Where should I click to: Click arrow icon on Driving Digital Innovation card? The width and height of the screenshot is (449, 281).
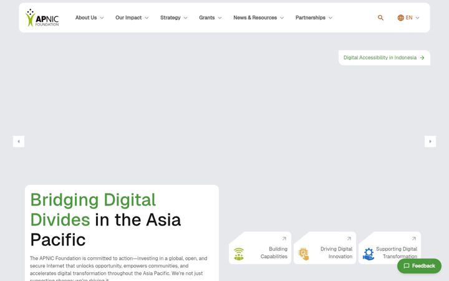349,239
